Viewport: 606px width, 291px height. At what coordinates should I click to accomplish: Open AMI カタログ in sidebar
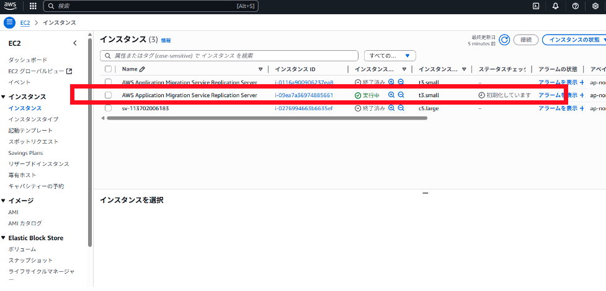(x=25, y=223)
